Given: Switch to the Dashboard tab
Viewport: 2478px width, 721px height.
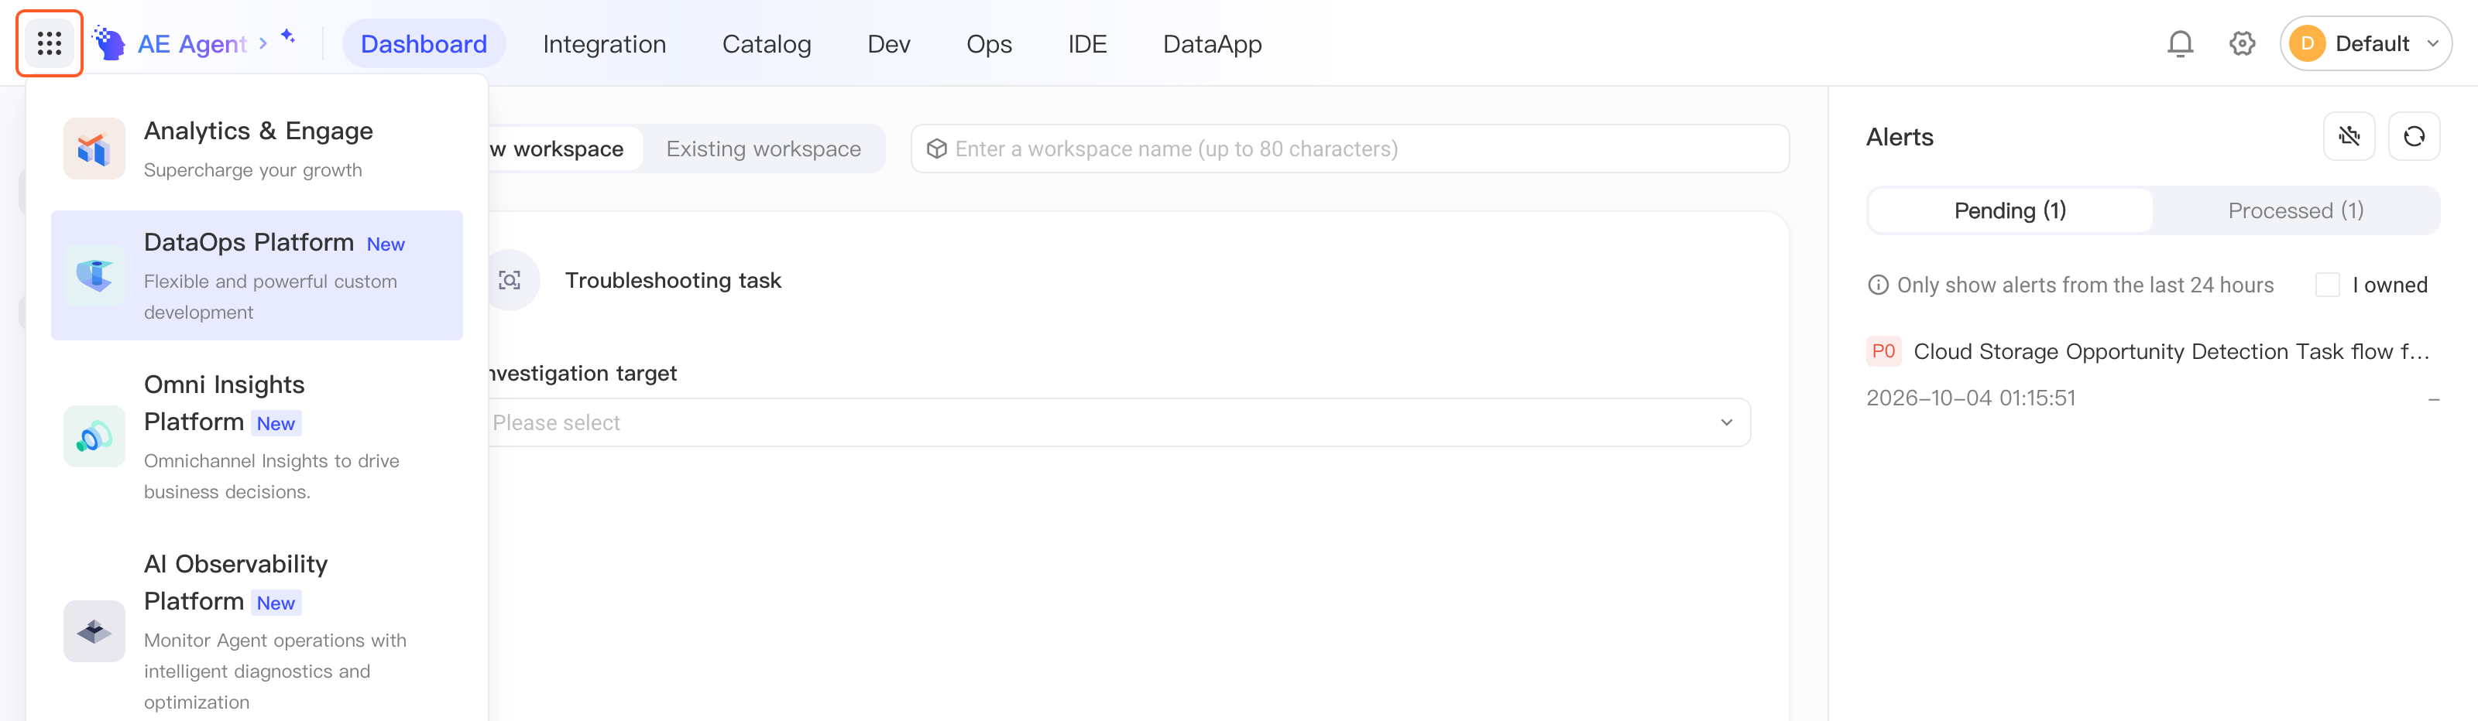Looking at the screenshot, I should pos(424,43).
